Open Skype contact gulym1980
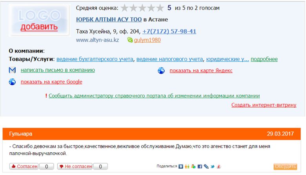This screenshot has height=175, width=306. [x=147, y=40]
